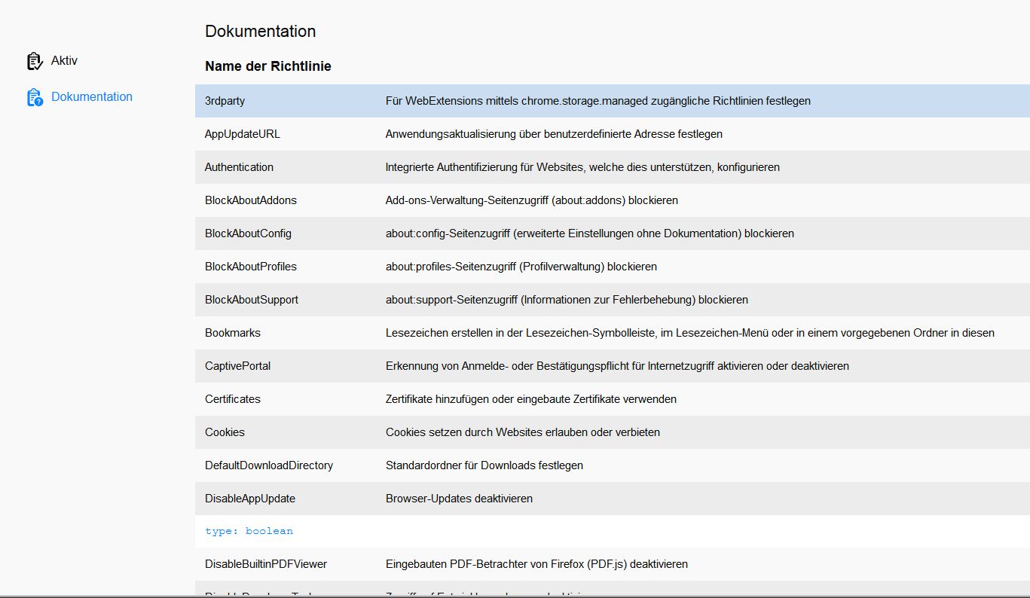This screenshot has height=598, width=1030.
Task: Show the Certificates policy details
Action: pos(233,399)
